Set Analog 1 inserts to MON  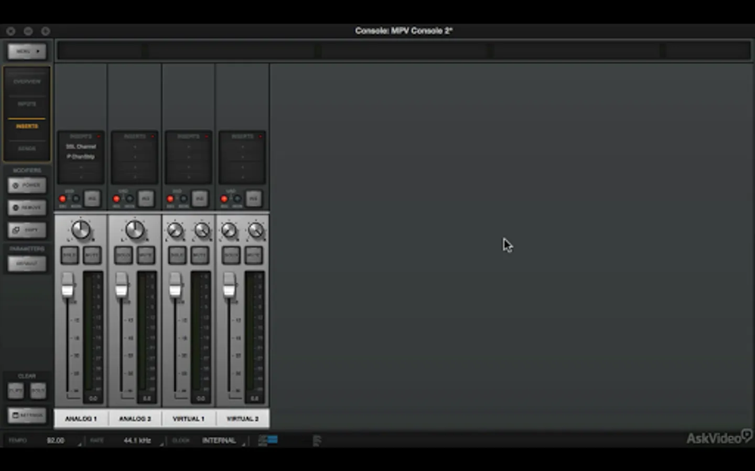[76, 199]
